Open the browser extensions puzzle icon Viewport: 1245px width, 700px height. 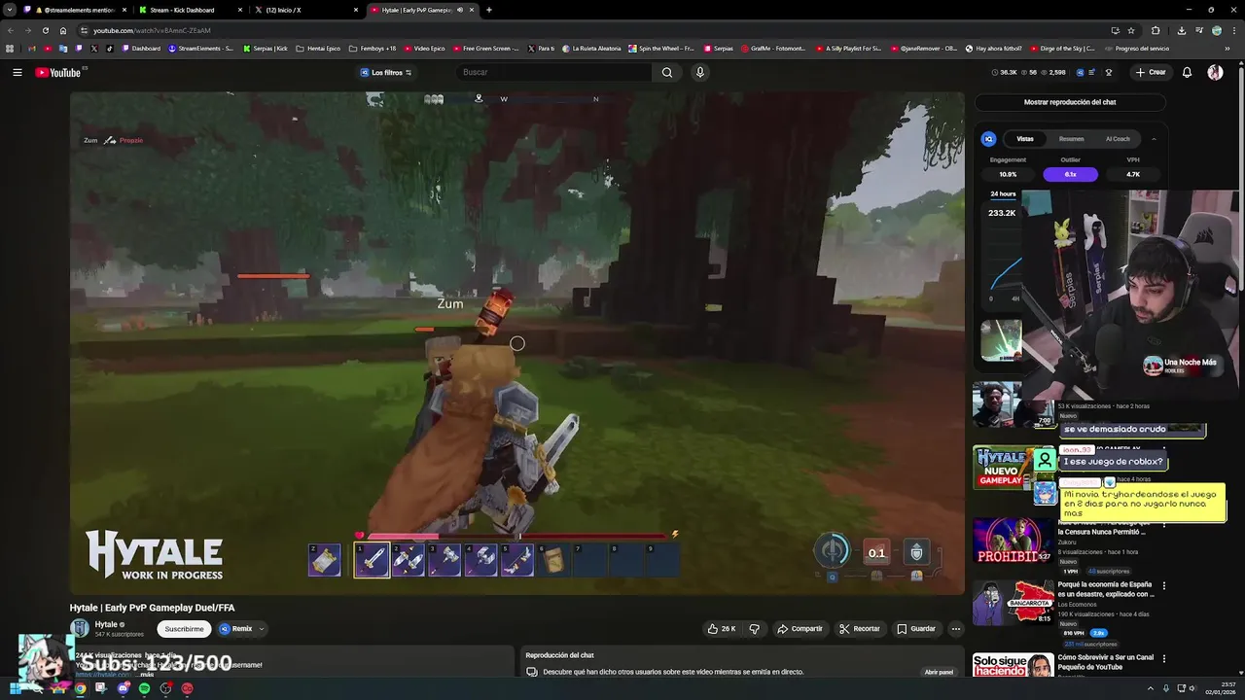[x=1156, y=30]
